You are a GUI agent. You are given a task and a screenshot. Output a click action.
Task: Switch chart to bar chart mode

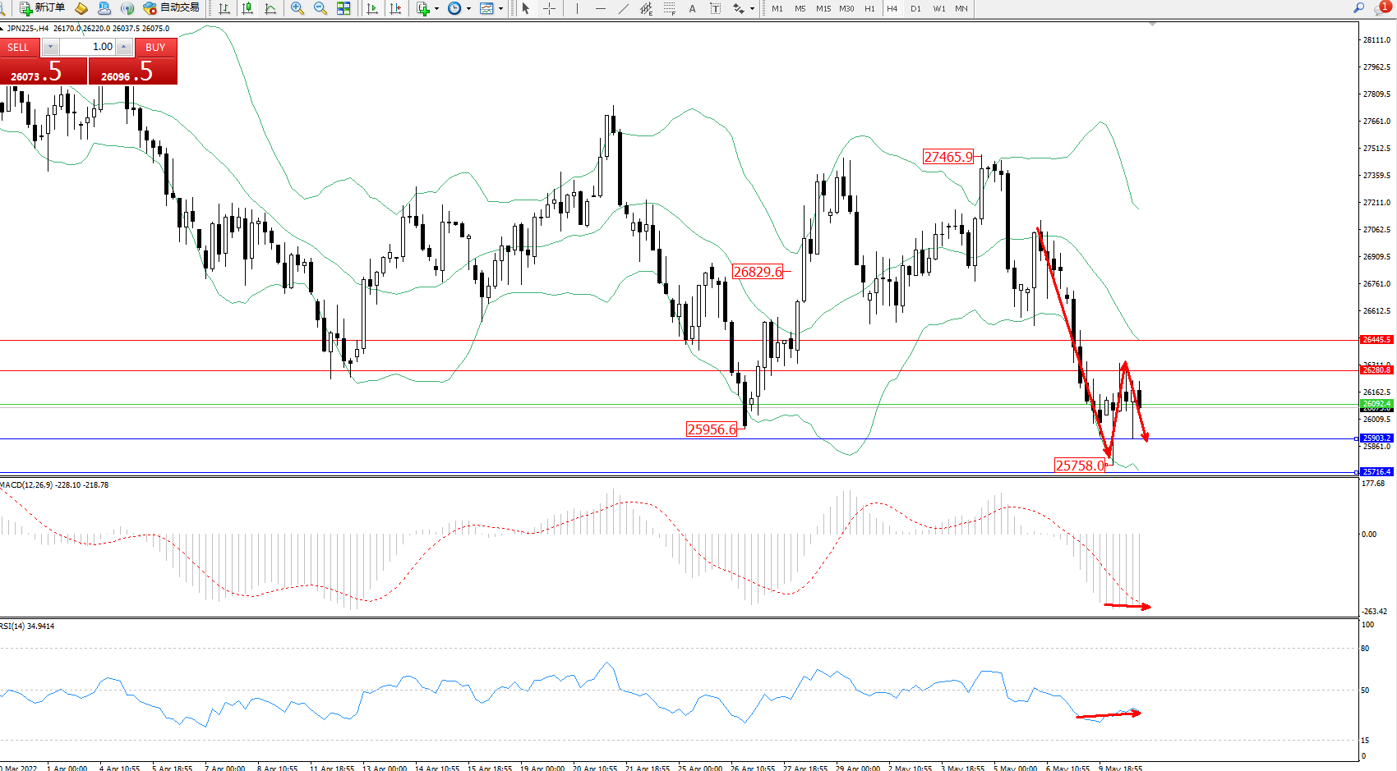[x=224, y=8]
